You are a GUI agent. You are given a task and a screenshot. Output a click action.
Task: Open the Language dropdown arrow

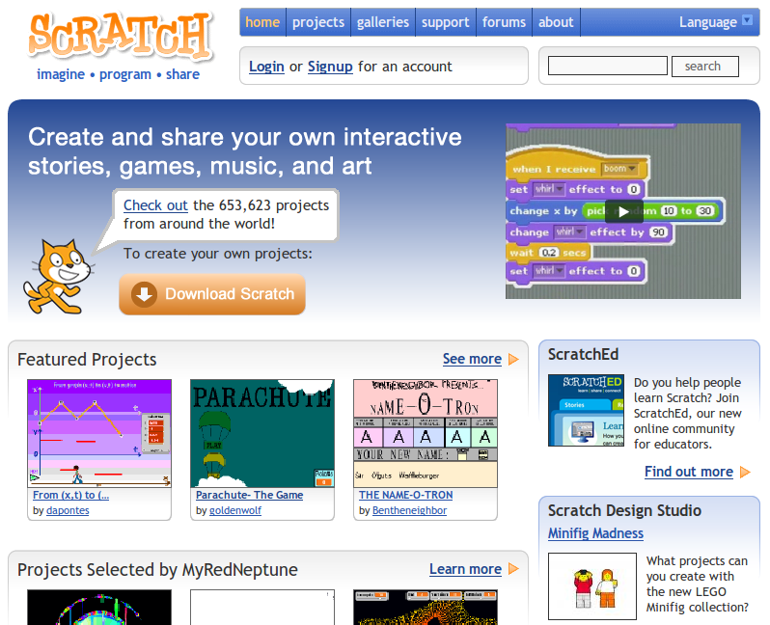click(748, 20)
